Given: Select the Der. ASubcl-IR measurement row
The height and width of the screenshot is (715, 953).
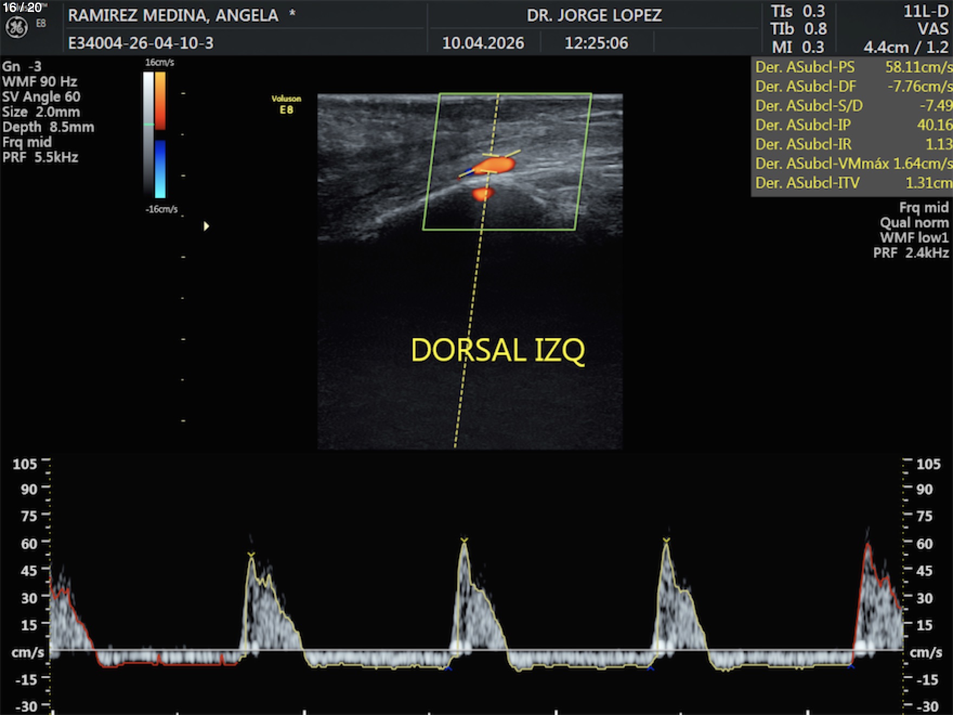Looking at the screenshot, I should point(852,144).
